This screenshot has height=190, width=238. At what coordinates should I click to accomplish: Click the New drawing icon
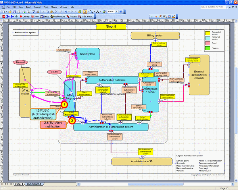point(3,12)
